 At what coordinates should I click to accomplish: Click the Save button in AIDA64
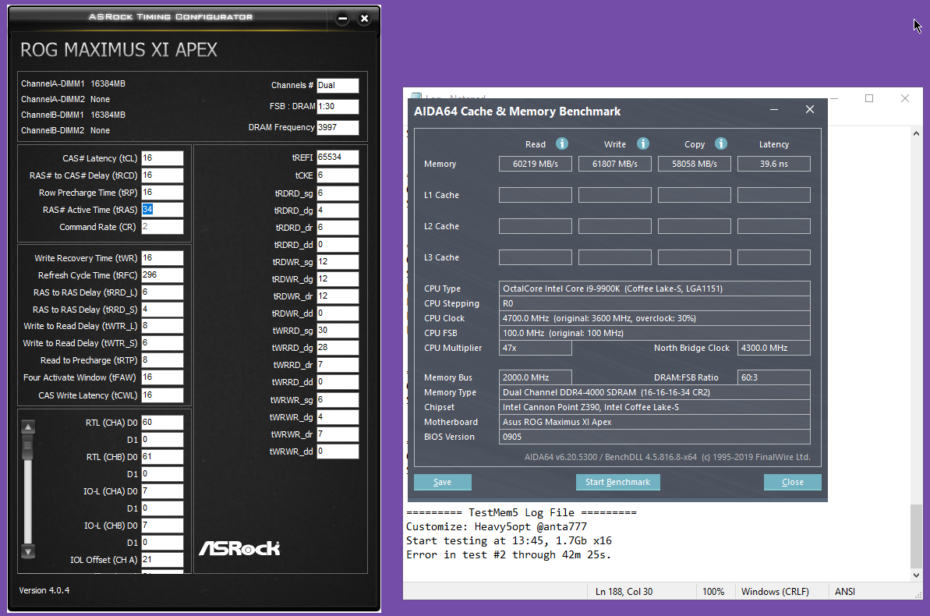click(x=443, y=482)
